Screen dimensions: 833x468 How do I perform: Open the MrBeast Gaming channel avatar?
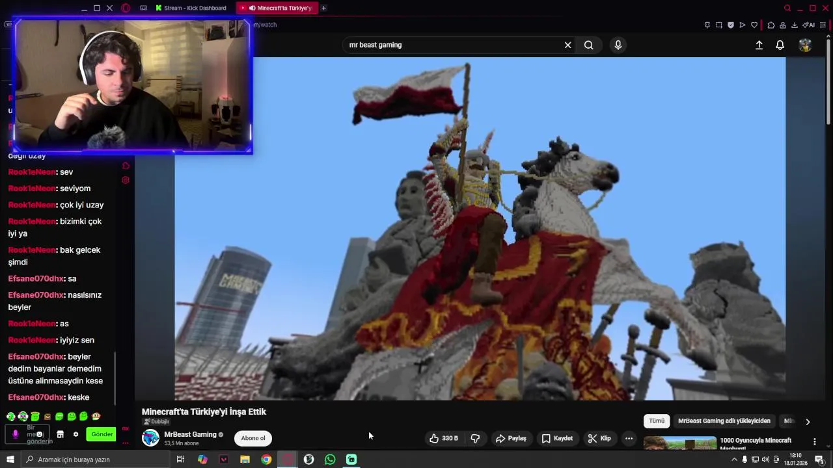tap(150, 437)
